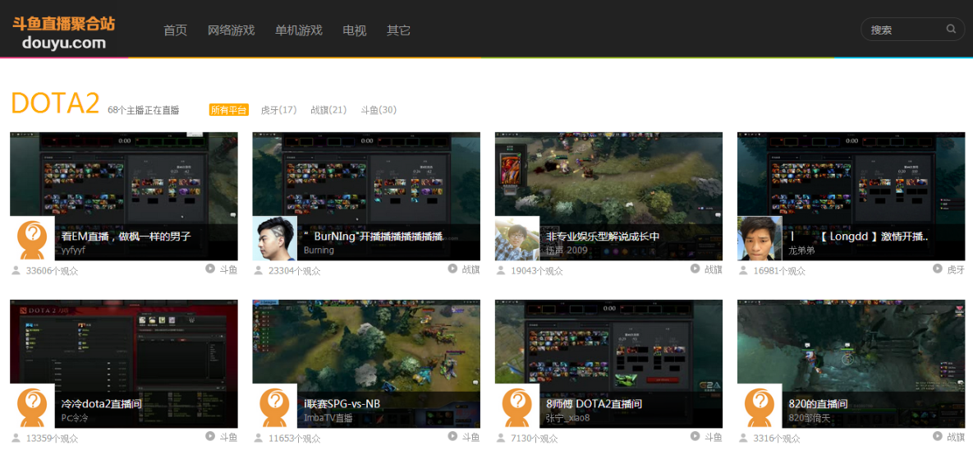Select the 所有平台 filter tab
Screen dimensions: 973x455
click(228, 110)
